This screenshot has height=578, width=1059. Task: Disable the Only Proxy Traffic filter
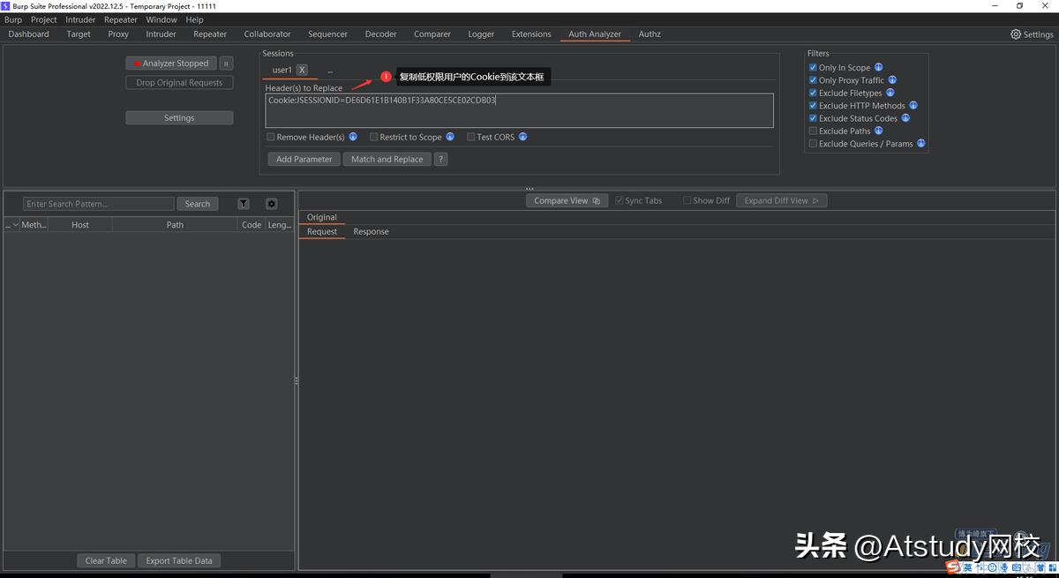coord(813,79)
